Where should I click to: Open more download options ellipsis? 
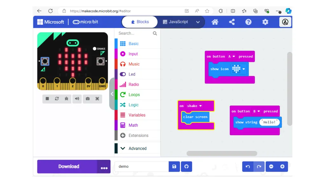coord(104,166)
